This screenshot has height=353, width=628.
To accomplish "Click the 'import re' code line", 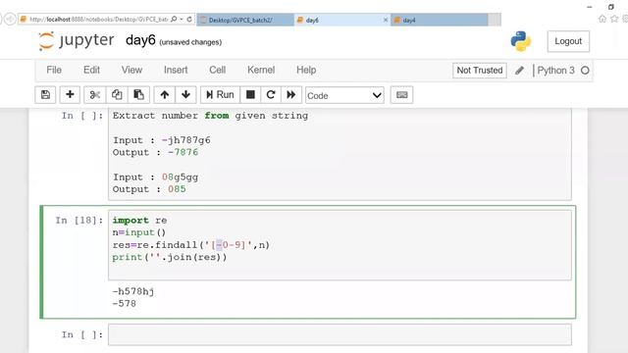I will (139, 221).
